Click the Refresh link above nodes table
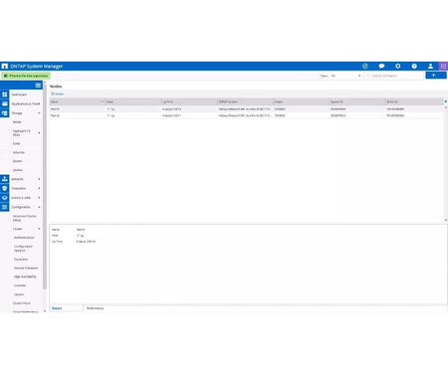Image resolution: width=448 pixels, height=373 pixels. pos(57,94)
